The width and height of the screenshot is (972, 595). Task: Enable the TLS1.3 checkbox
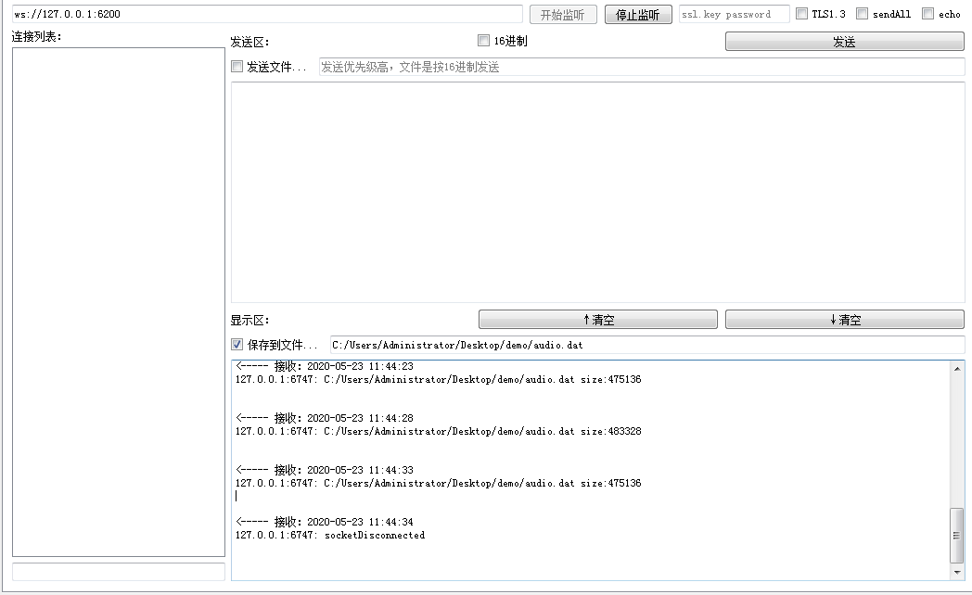tap(802, 13)
